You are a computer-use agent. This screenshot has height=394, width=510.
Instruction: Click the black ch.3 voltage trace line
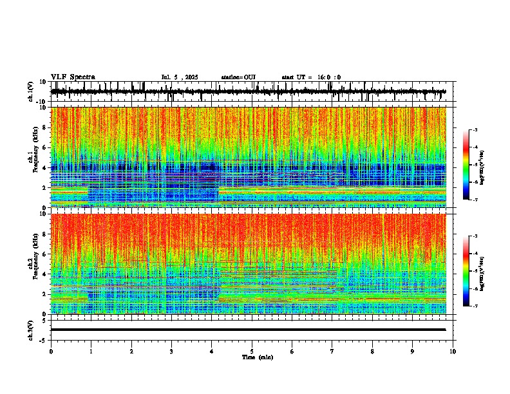pyautogui.click(x=249, y=330)
